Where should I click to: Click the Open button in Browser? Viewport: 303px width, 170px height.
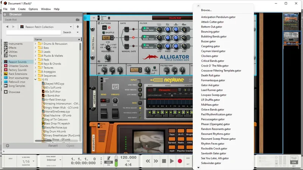click(x=70, y=146)
